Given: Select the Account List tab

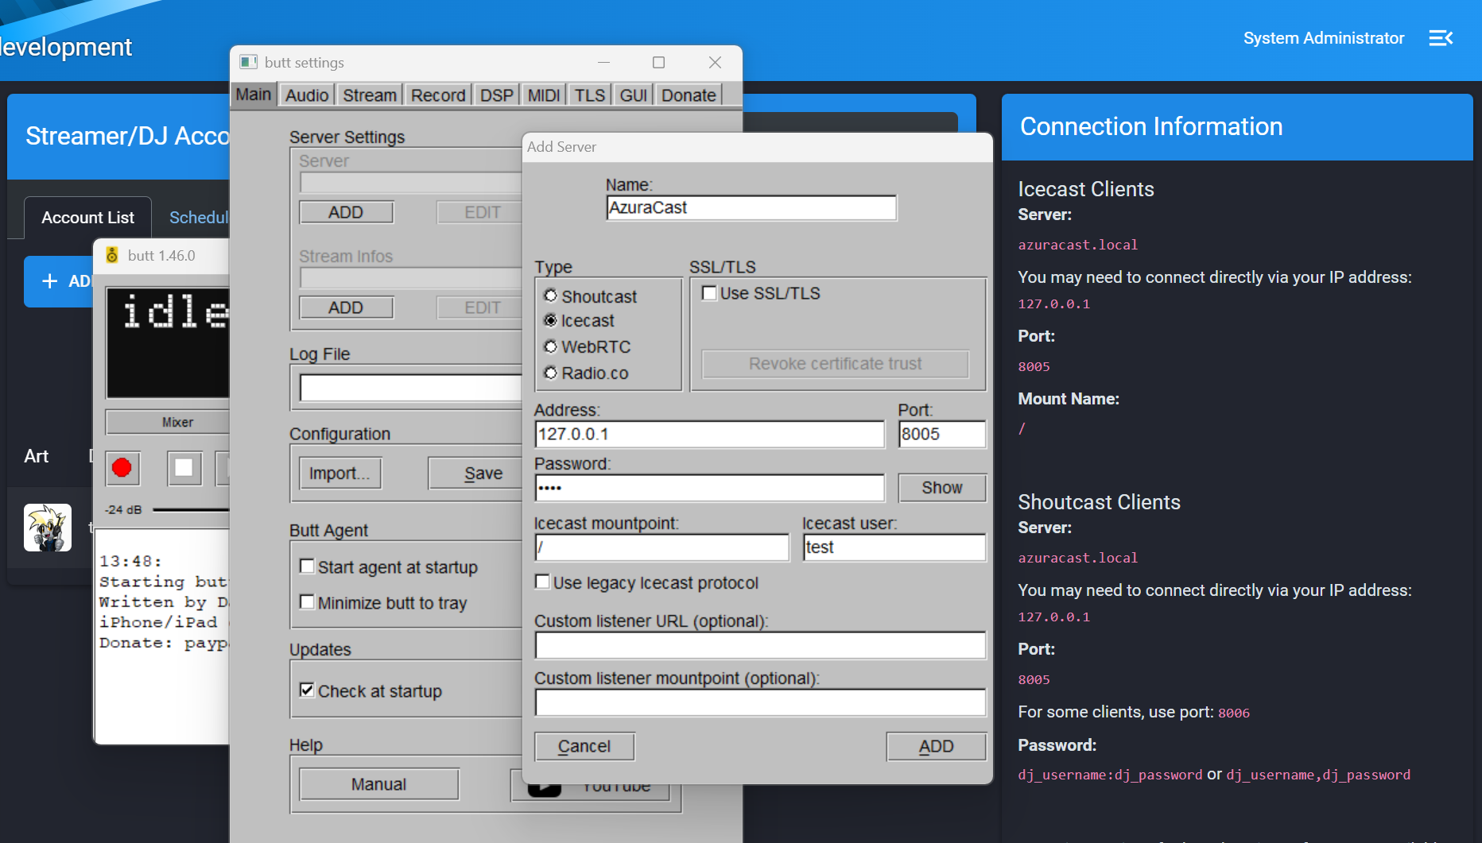Looking at the screenshot, I should point(87,218).
